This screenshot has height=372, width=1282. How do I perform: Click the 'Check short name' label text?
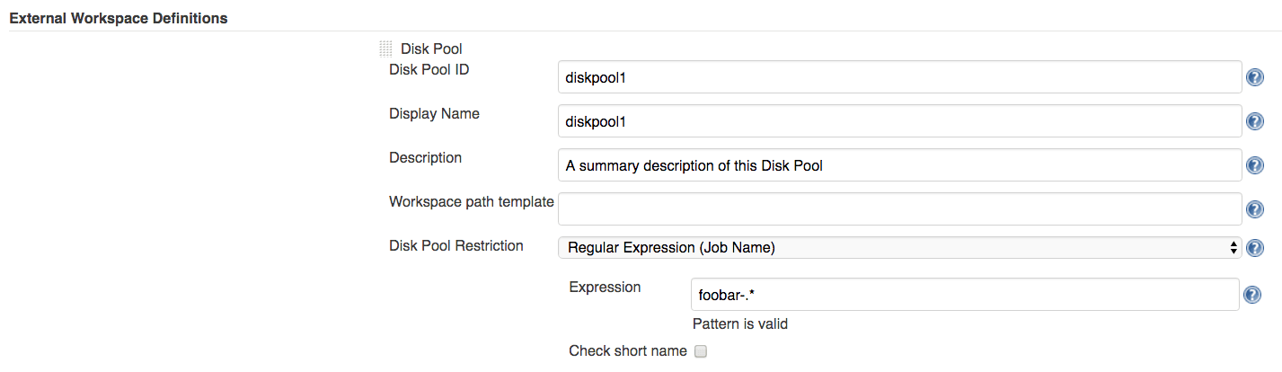[628, 351]
